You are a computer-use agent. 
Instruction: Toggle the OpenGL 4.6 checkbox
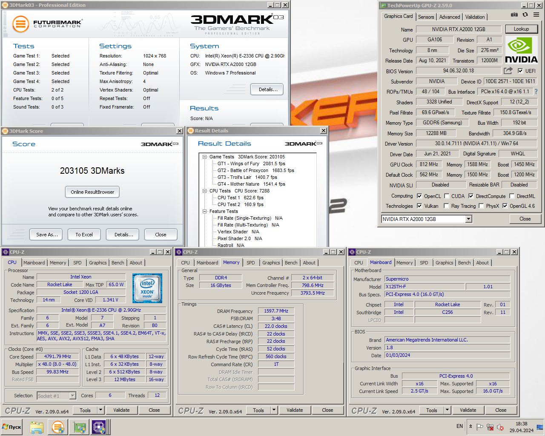point(505,206)
